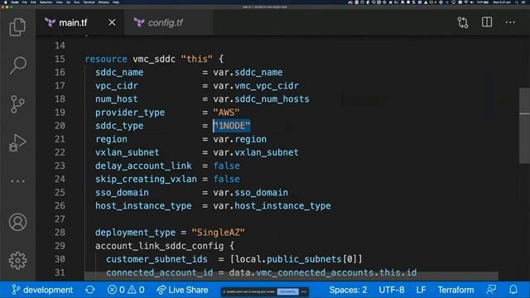The image size is (530, 298).
Task: Click the "AWS" string value
Action: (x=226, y=113)
